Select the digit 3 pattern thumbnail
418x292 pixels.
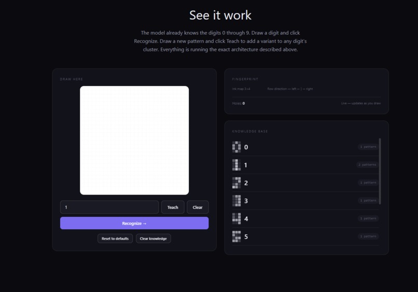(x=236, y=201)
